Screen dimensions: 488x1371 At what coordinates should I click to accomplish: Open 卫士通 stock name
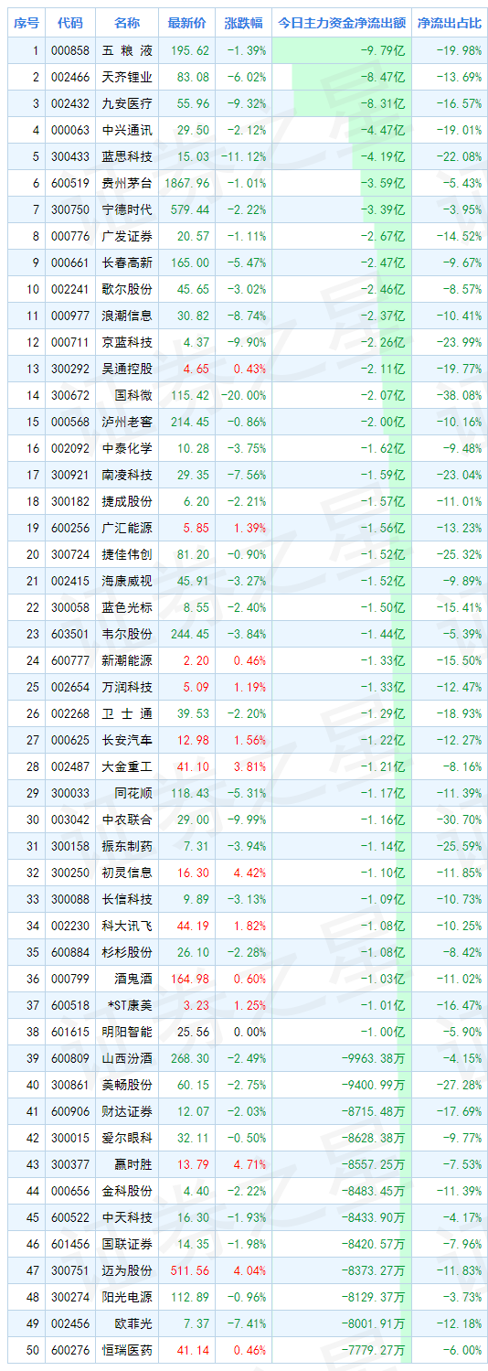pyautogui.click(x=128, y=712)
